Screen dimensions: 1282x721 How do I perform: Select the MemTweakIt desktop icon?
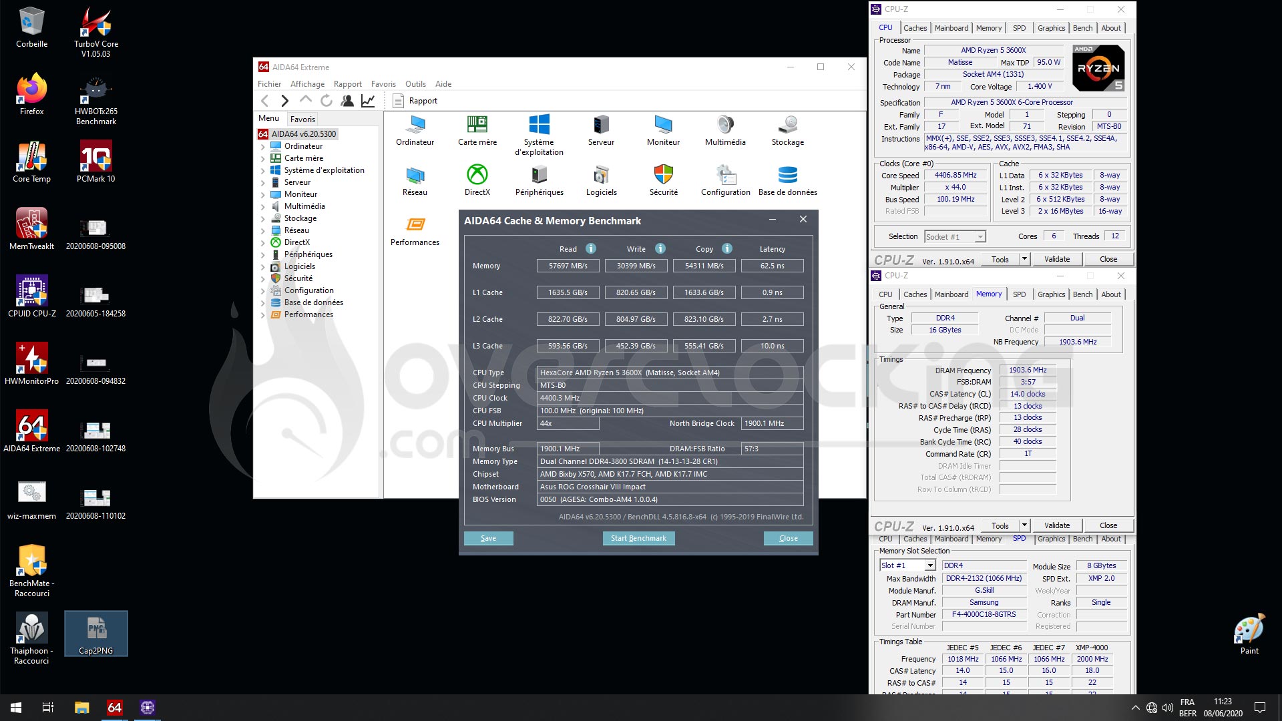pos(31,228)
